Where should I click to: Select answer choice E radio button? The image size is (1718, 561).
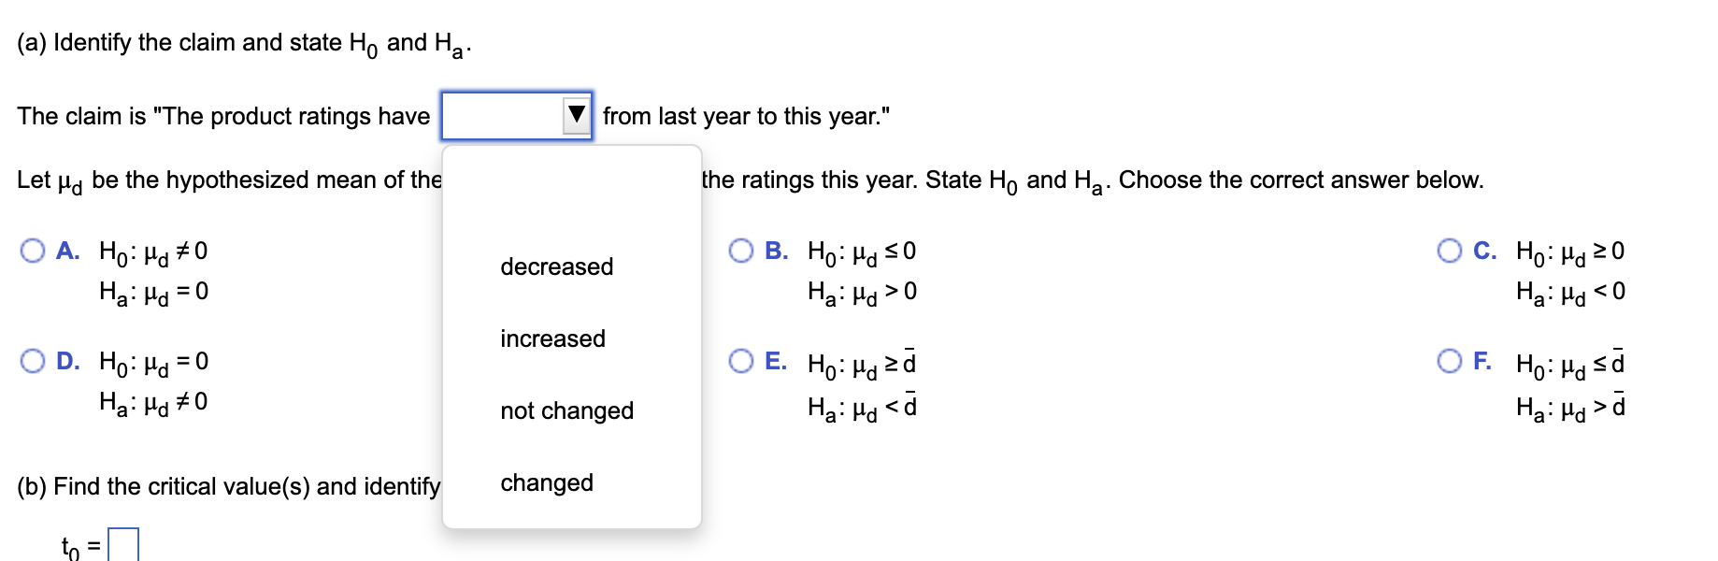[742, 360]
